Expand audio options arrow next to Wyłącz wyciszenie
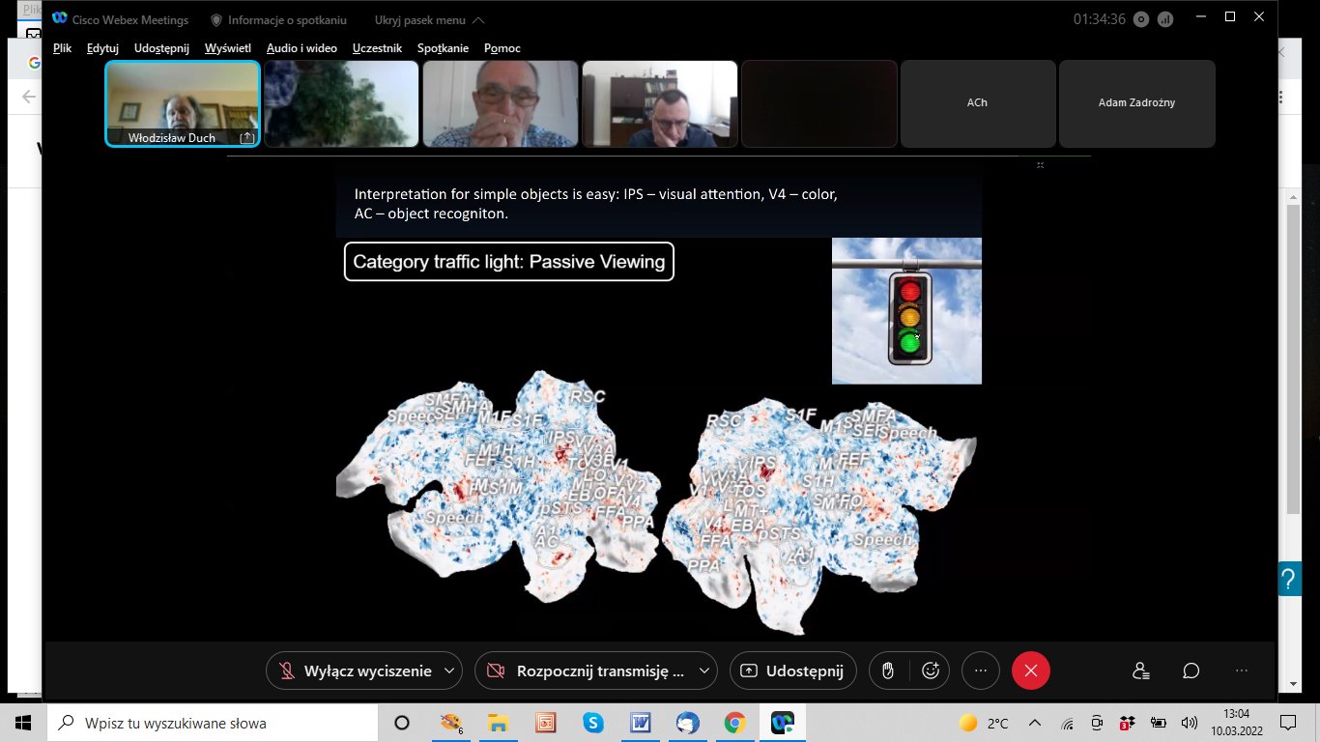The height and width of the screenshot is (742, 1320). [x=448, y=671]
